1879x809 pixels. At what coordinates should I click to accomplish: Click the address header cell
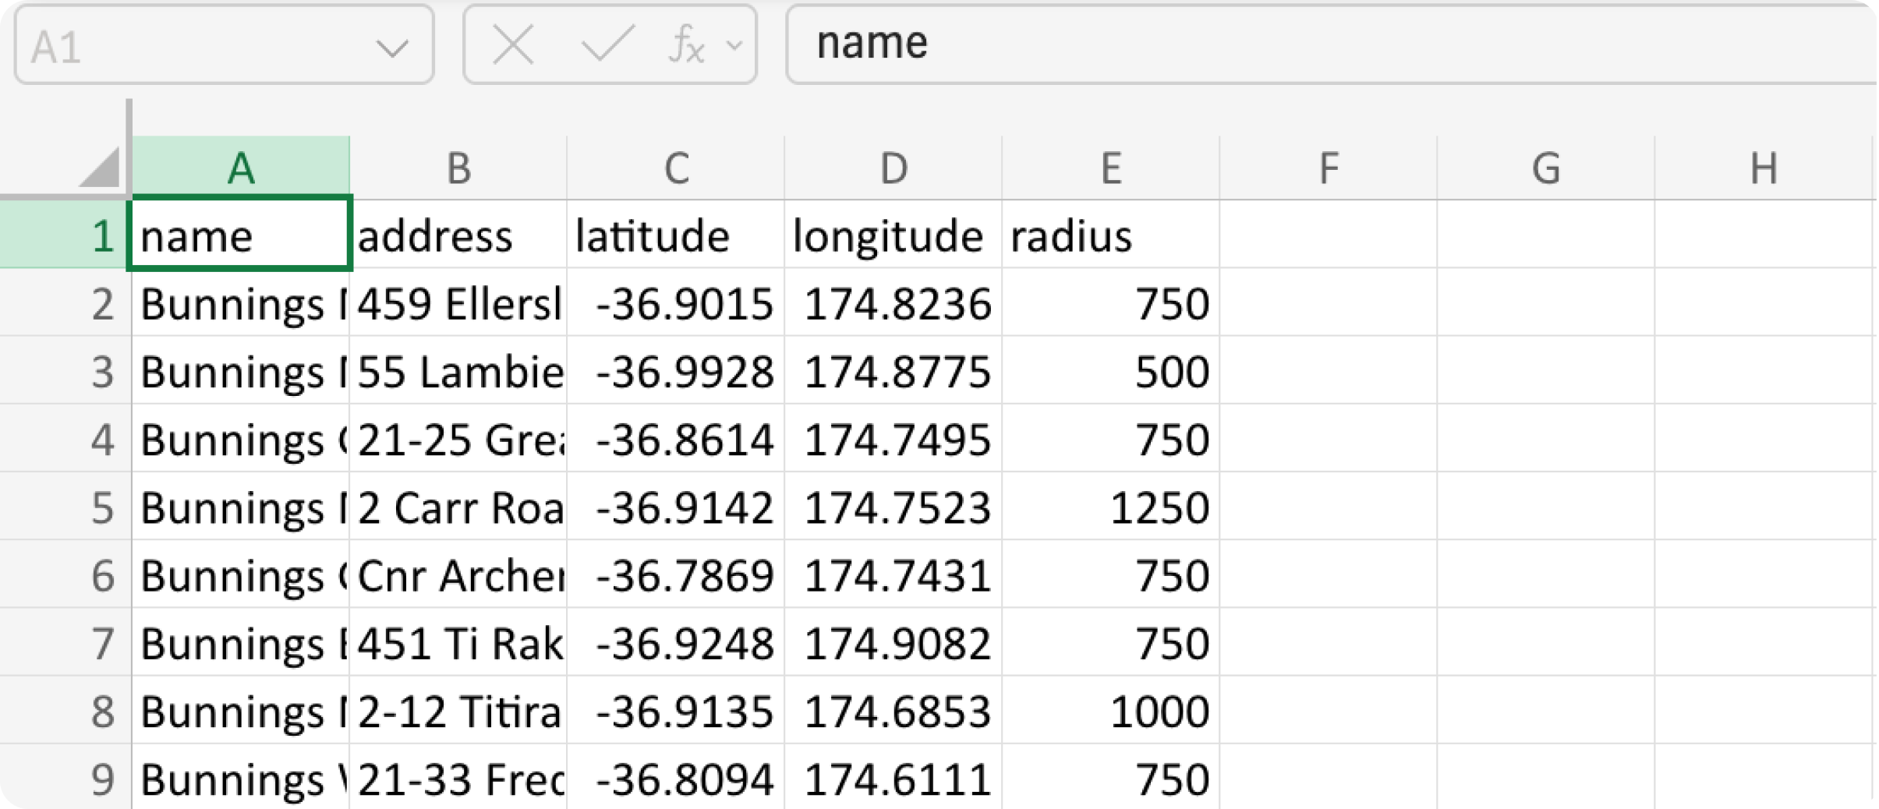coord(458,235)
